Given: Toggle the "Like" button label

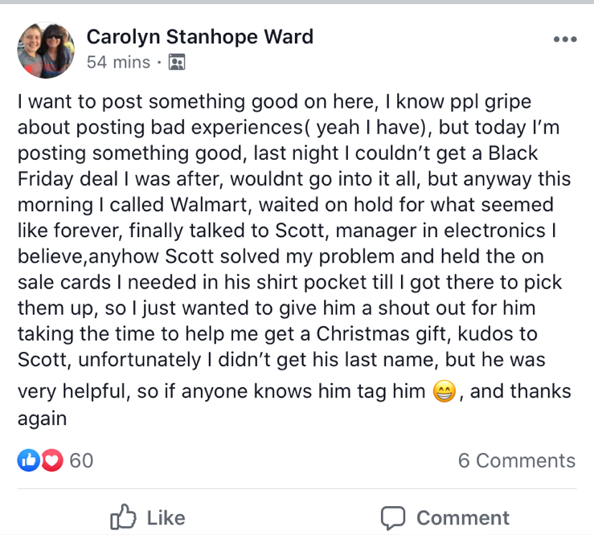Looking at the screenshot, I should point(166,518).
